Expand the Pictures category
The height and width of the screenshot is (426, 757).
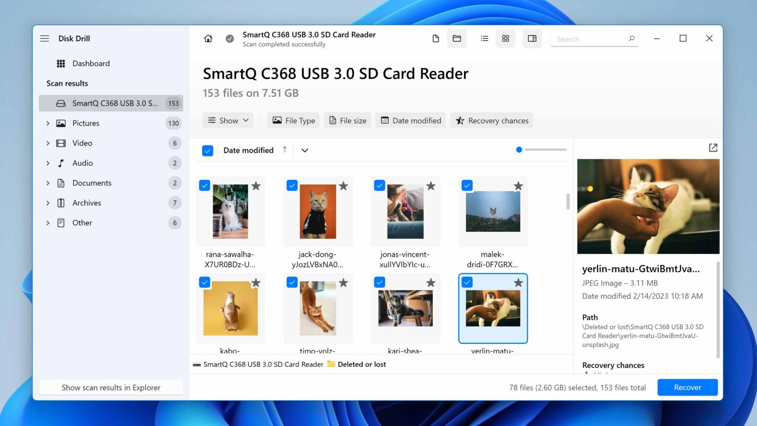pyautogui.click(x=48, y=123)
